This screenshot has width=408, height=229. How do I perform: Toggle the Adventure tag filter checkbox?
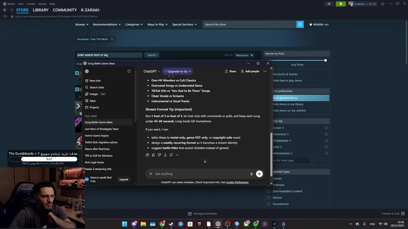[x=326, y=134]
